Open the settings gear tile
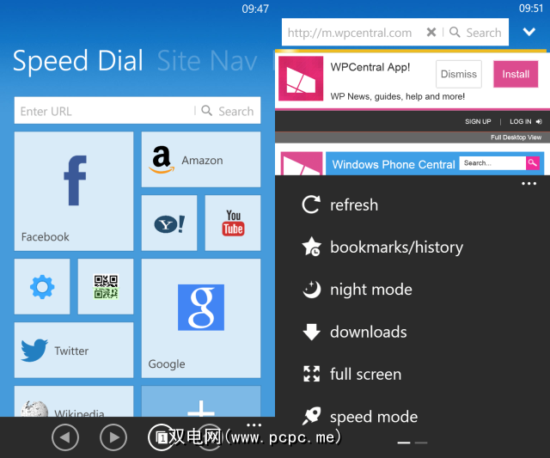The image size is (550, 458). (42, 286)
